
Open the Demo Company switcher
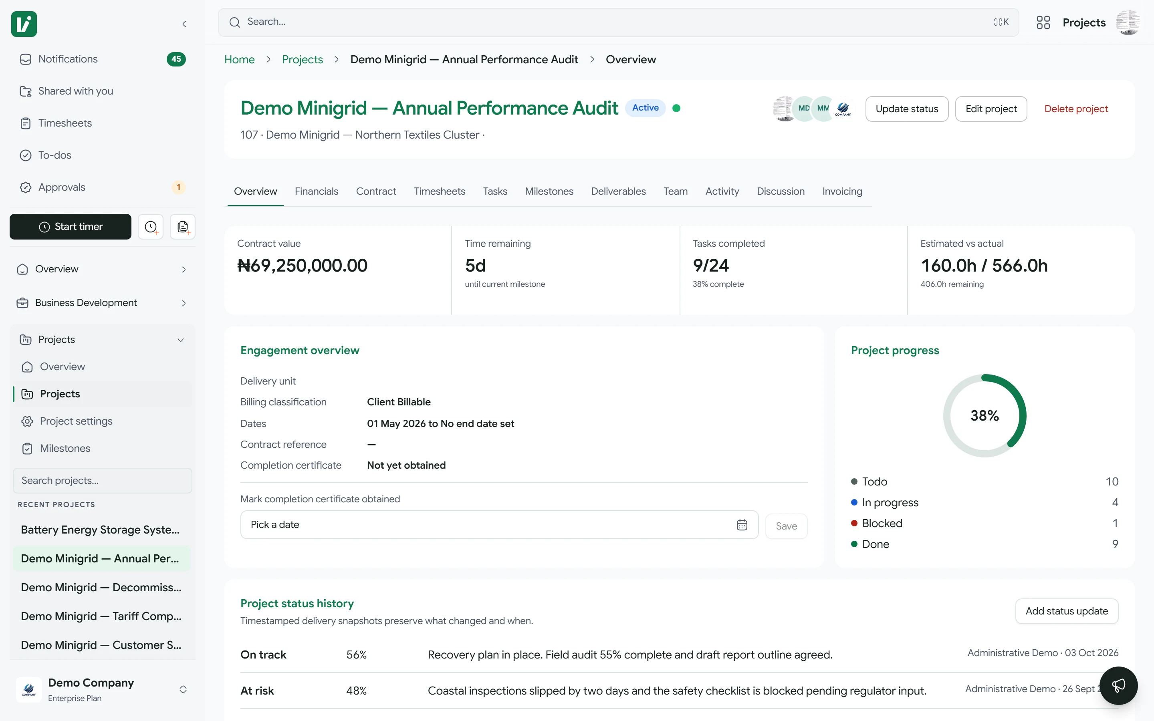[103, 689]
